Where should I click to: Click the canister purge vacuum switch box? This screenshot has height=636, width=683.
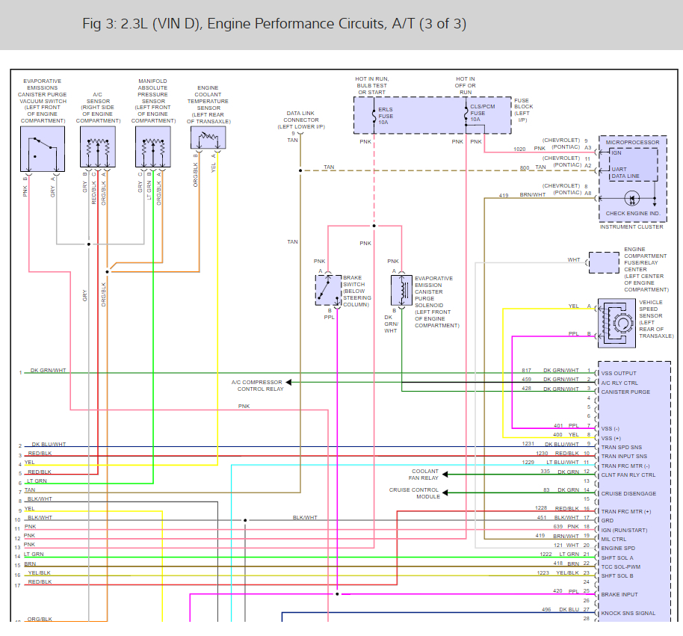pos(43,149)
